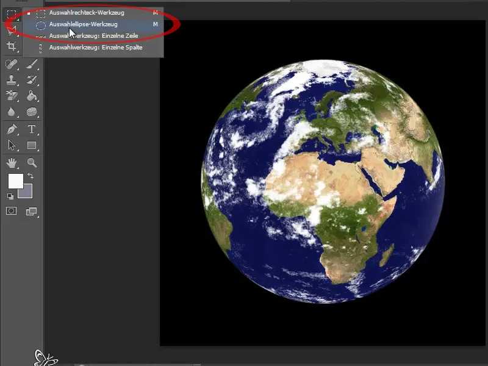The image size is (488, 366).
Task: Select the Type tool
Action: point(32,129)
